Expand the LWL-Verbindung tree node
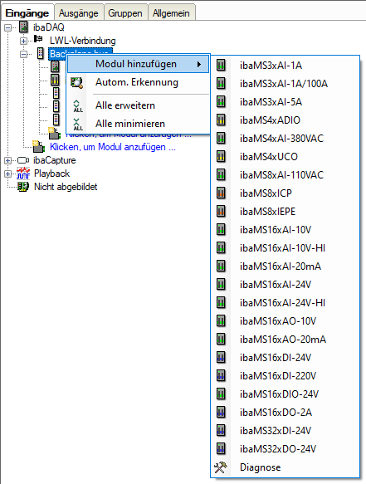The width and height of the screenshot is (366, 484). tap(23, 41)
